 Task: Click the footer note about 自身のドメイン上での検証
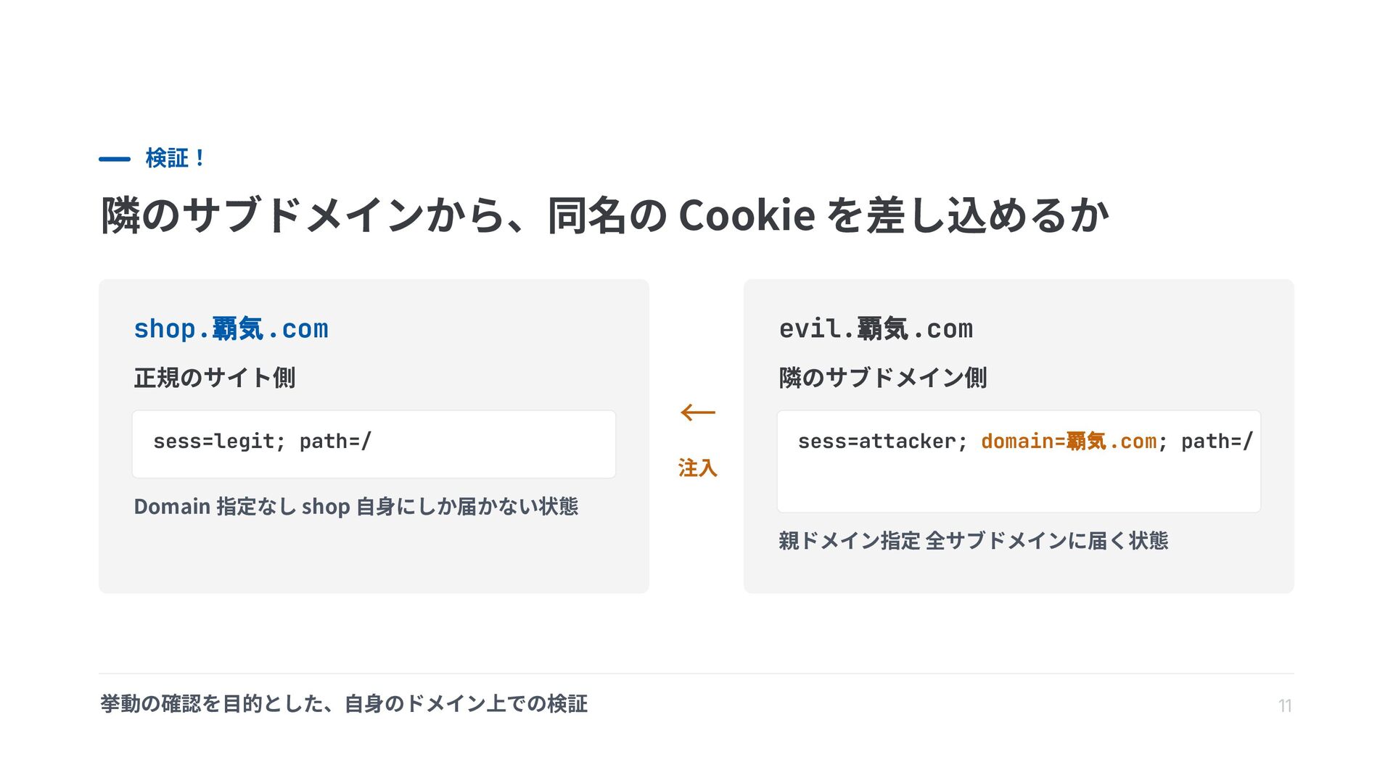344,703
